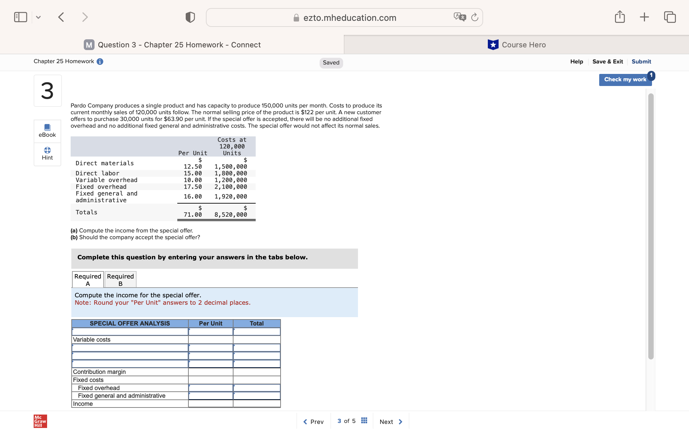Go back with the browser back arrow
The image size is (689, 430).
point(61,17)
